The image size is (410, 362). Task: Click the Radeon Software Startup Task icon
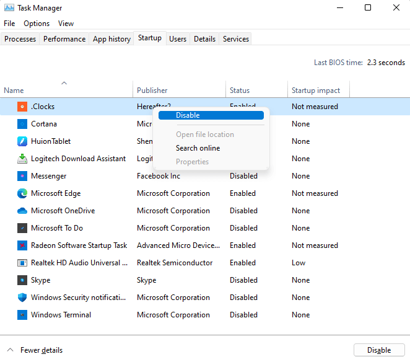click(22, 245)
